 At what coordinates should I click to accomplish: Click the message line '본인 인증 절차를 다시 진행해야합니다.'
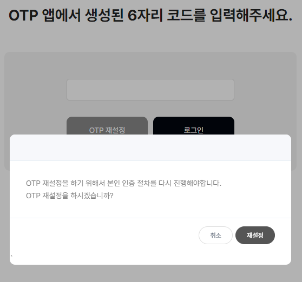[164, 183]
